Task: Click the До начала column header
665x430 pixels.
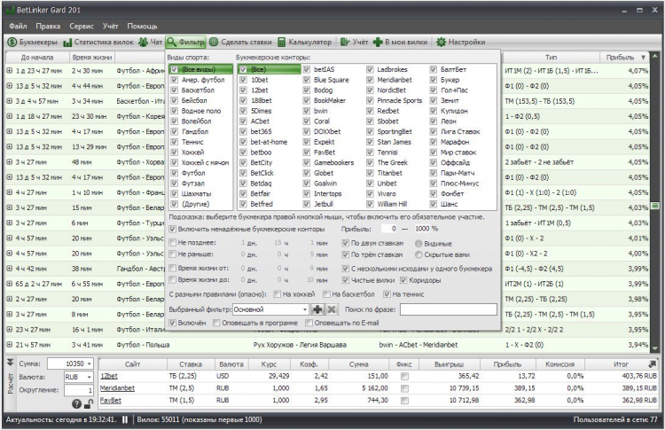Action: point(37,58)
